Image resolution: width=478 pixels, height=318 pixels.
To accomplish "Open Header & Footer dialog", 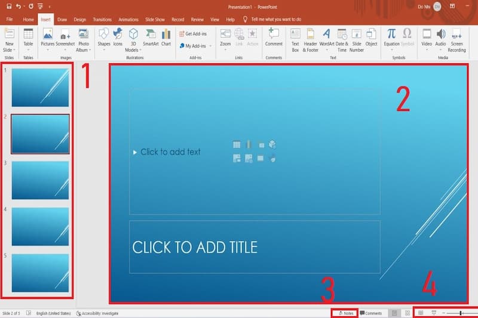I will 310,40.
